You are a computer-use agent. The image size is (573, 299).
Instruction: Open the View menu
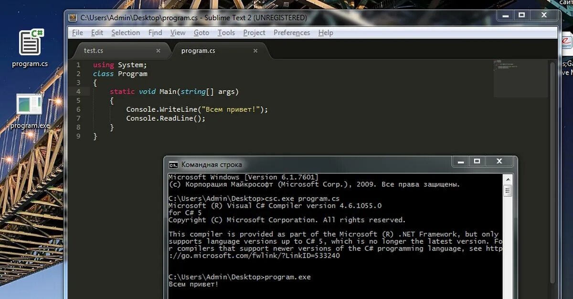point(178,32)
